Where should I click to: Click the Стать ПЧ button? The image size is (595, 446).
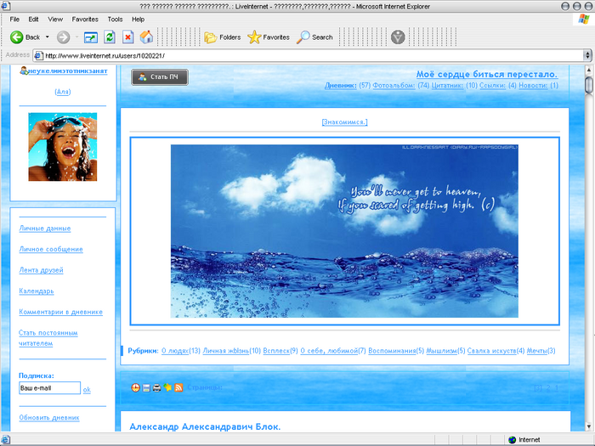(160, 77)
